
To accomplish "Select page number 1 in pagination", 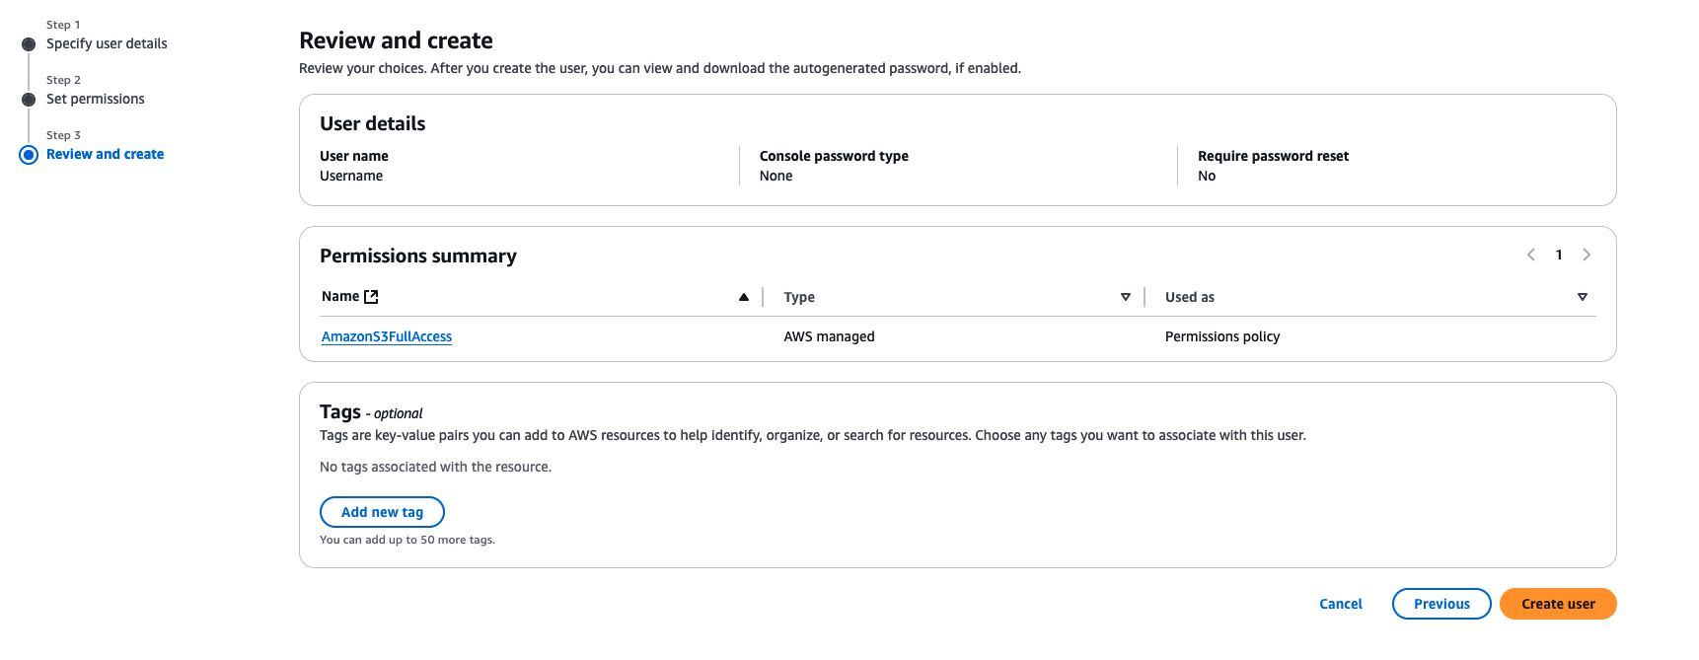I will (1559, 255).
